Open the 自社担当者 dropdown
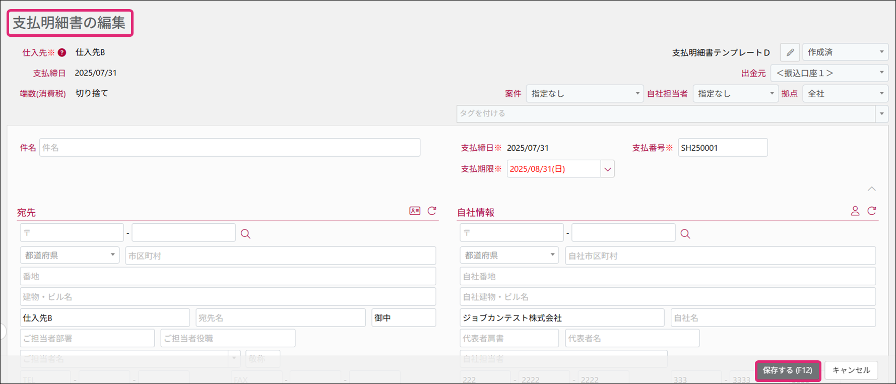The height and width of the screenshot is (384, 896). [735, 94]
